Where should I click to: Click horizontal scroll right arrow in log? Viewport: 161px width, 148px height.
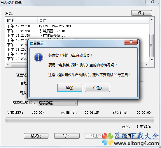coord(147,65)
